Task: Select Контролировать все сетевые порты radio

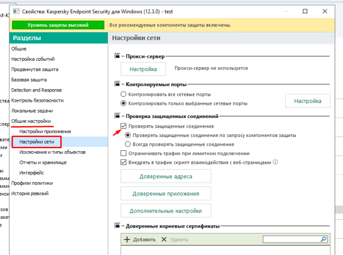Action: tap(123, 94)
